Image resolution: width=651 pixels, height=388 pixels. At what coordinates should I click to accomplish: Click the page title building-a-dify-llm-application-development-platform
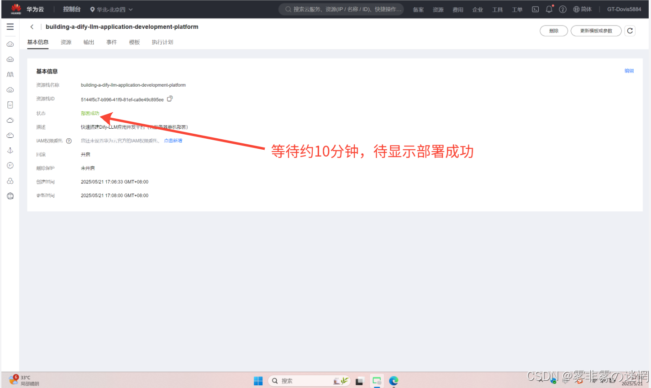pyautogui.click(x=122, y=27)
